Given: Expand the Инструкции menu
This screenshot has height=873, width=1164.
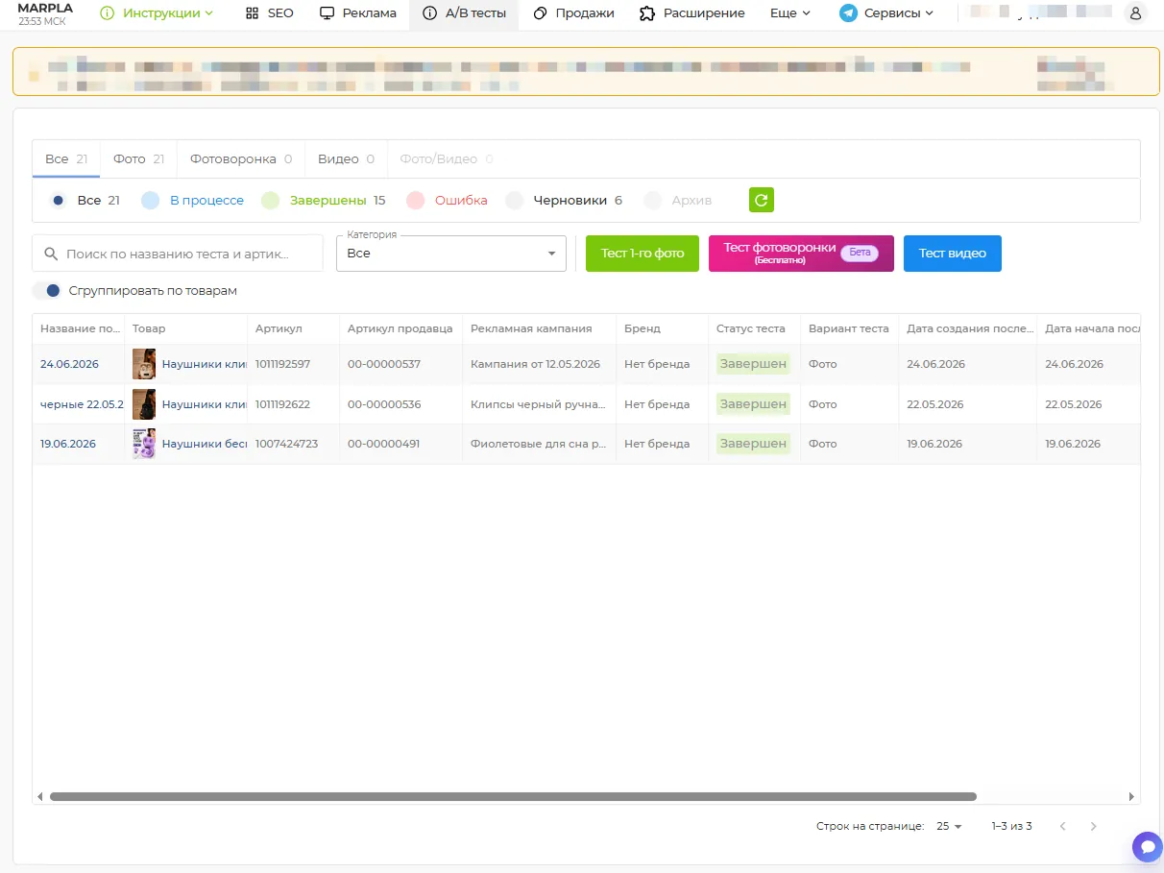Looking at the screenshot, I should point(157,13).
